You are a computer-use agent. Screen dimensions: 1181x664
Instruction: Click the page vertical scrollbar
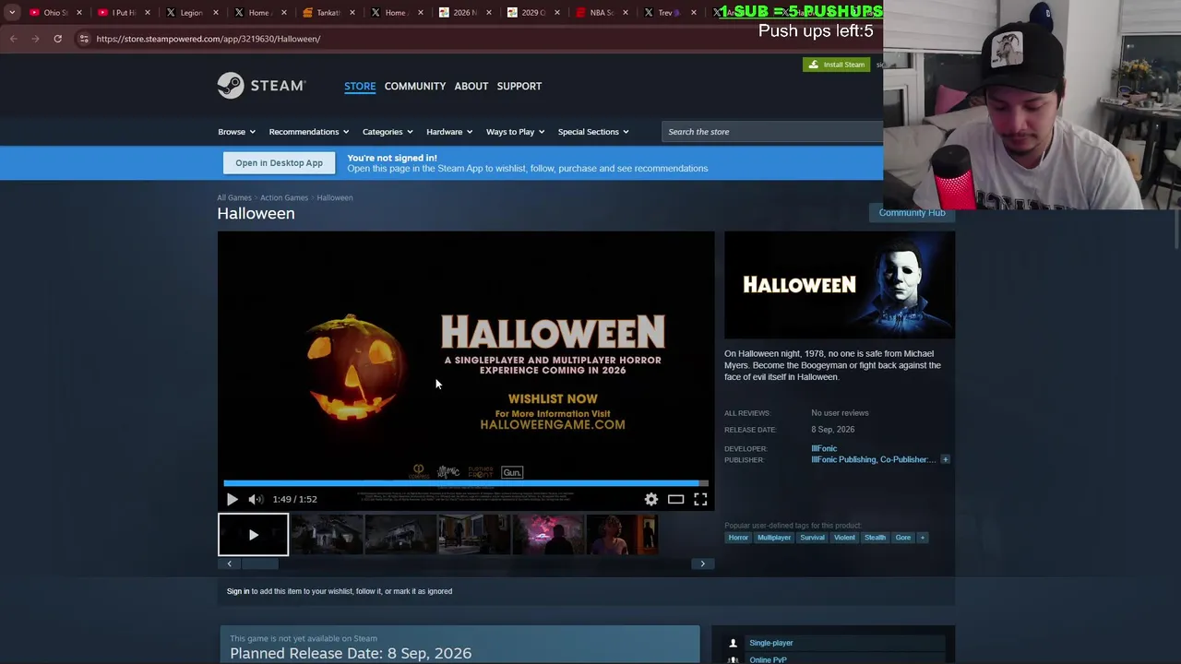(x=1177, y=231)
